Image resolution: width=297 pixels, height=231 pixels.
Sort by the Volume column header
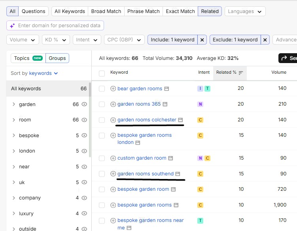(279, 73)
